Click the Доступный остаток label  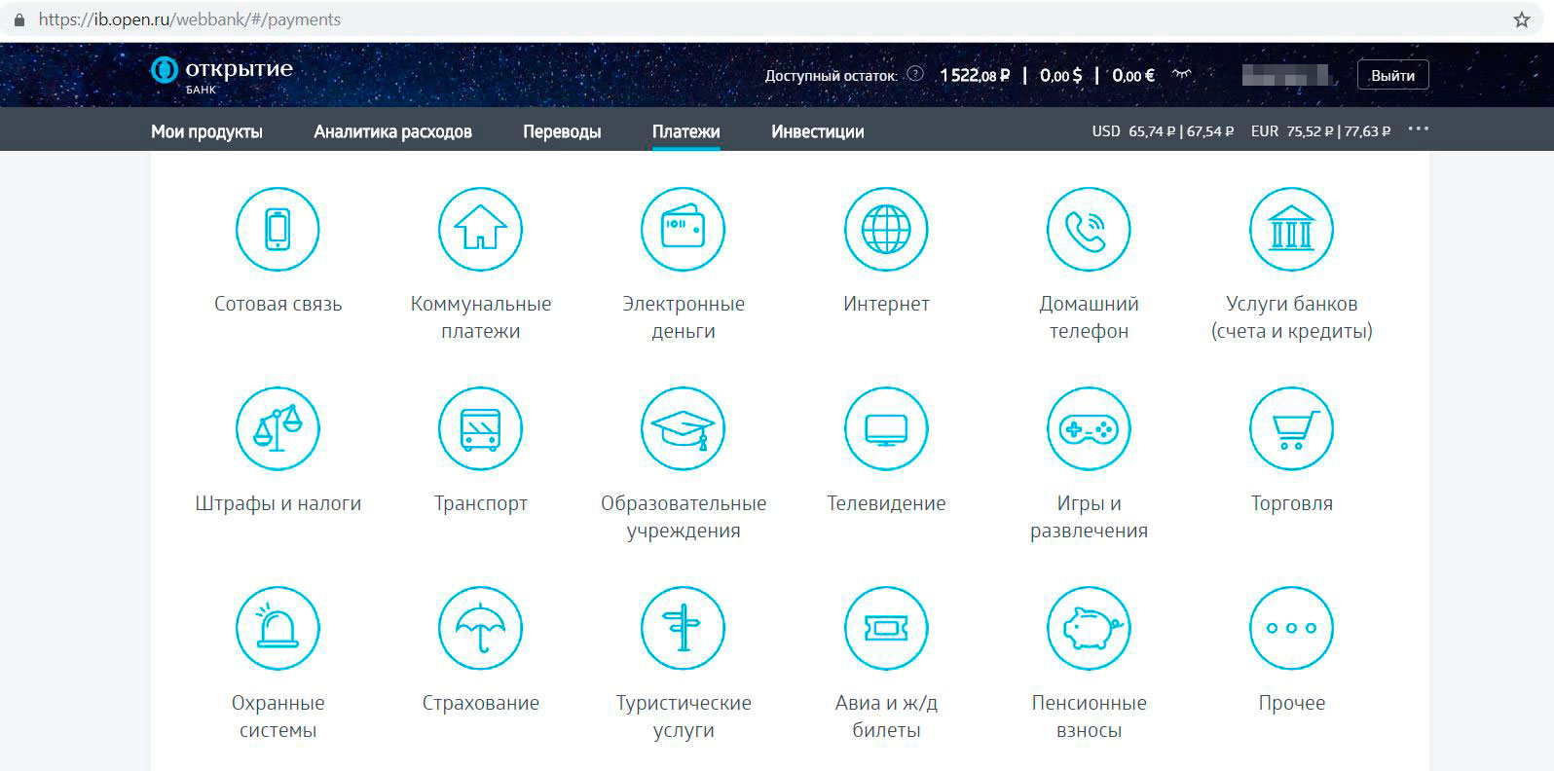pyautogui.click(x=831, y=75)
